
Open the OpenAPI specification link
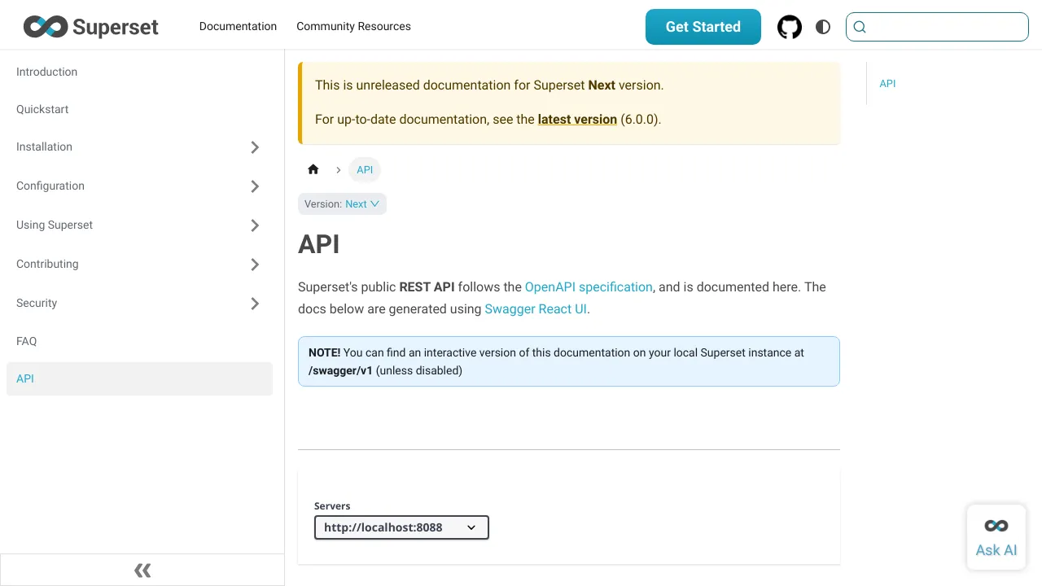point(589,286)
